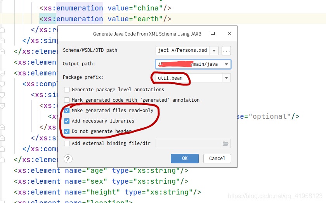Click the enumeration value "china" line
The width and height of the screenshot is (326, 203).
[105, 8]
